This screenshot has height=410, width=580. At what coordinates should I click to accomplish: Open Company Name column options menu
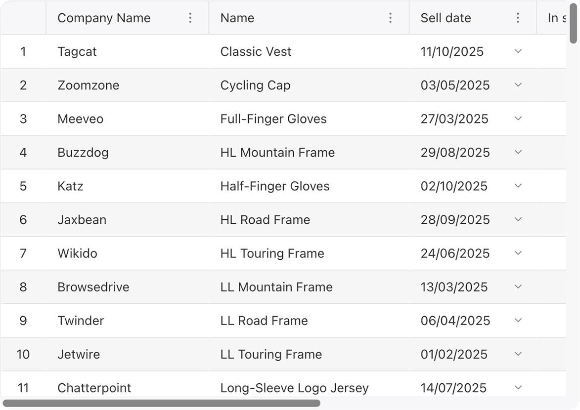[x=190, y=18]
